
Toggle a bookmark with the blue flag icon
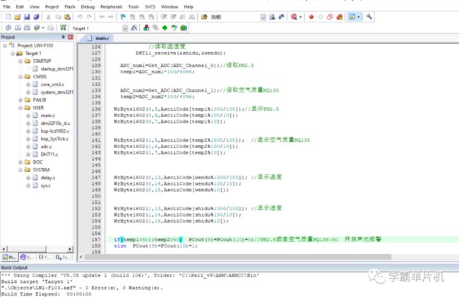click(123, 17)
